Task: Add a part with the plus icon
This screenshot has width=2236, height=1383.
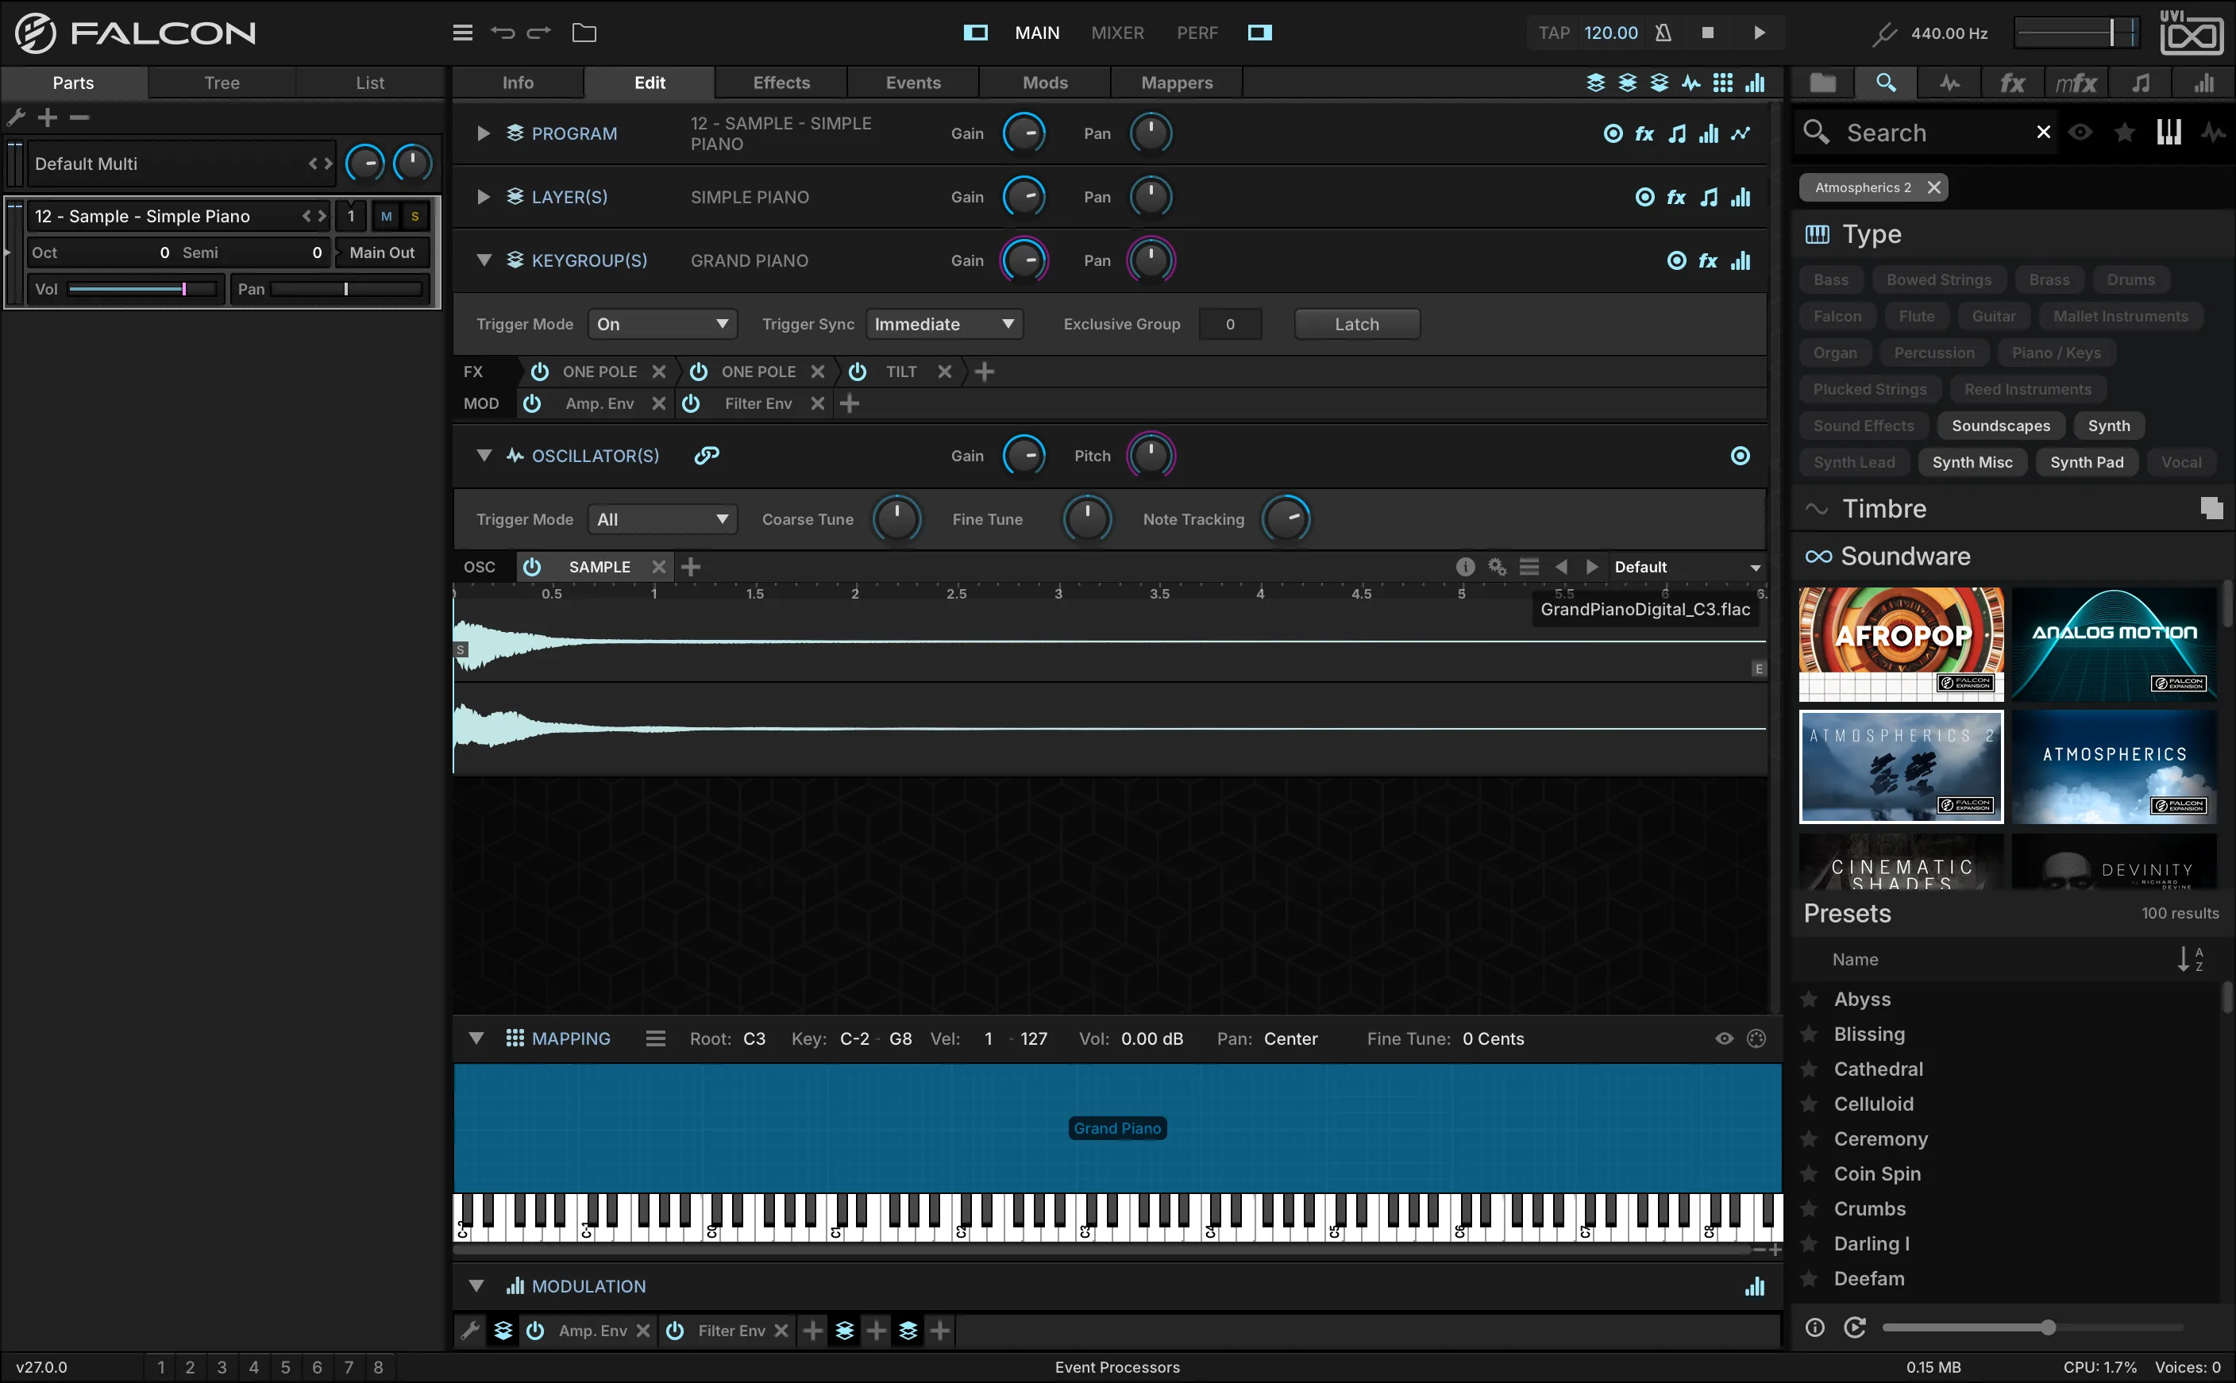Action: coord(48,117)
